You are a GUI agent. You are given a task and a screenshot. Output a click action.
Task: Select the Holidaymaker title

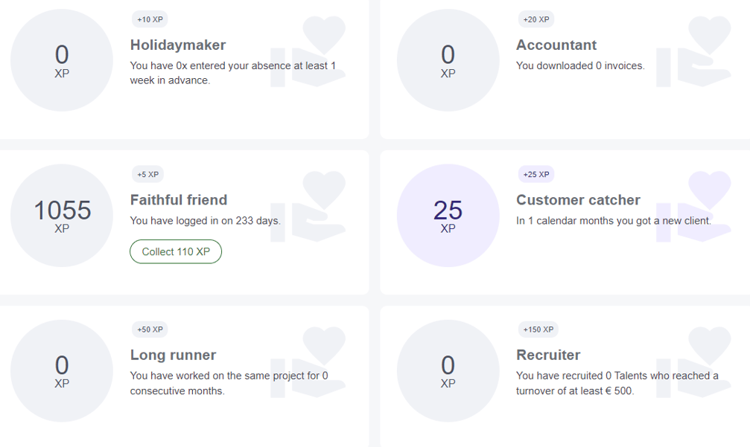coord(178,45)
